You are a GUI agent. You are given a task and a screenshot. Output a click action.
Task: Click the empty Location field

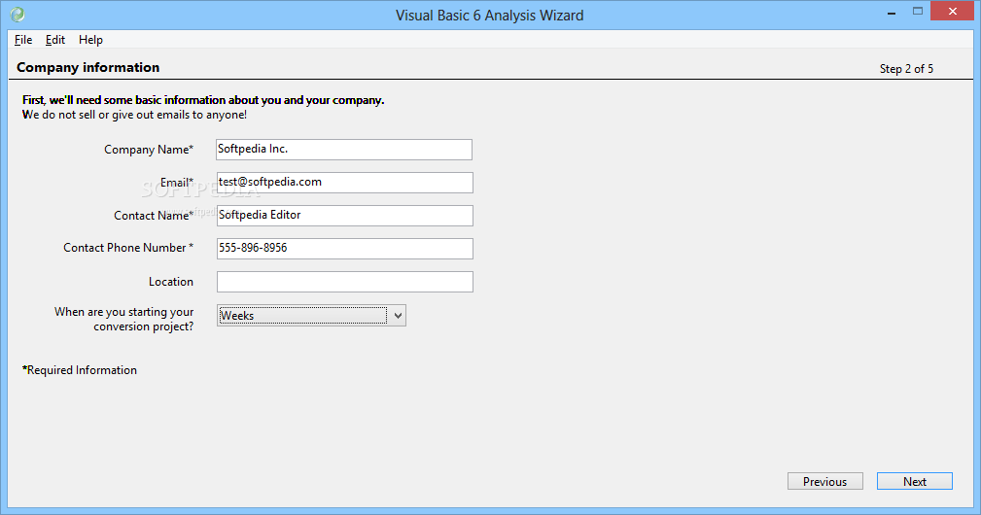pos(345,282)
